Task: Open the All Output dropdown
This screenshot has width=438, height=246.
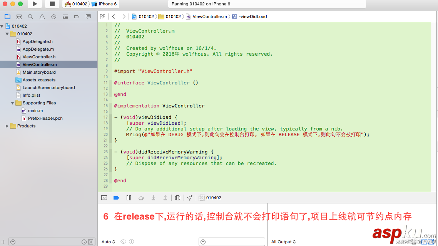Action: 283,242
